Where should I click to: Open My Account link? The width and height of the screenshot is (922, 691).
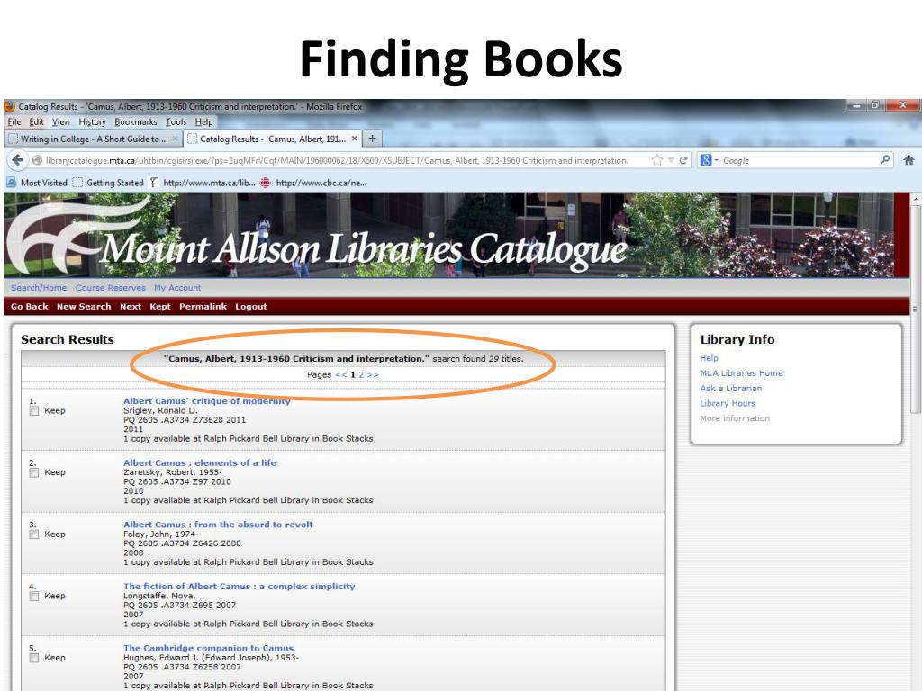[177, 288]
